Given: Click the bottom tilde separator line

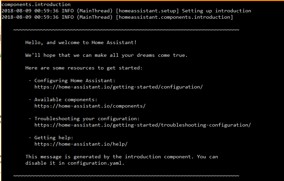Looking at the screenshot, I should (126, 176).
